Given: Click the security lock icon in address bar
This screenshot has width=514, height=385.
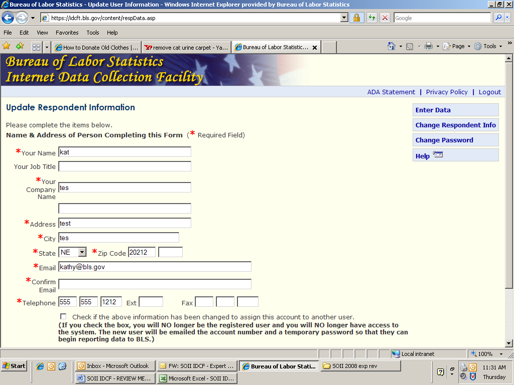Looking at the screenshot, I should coord(357,18).
